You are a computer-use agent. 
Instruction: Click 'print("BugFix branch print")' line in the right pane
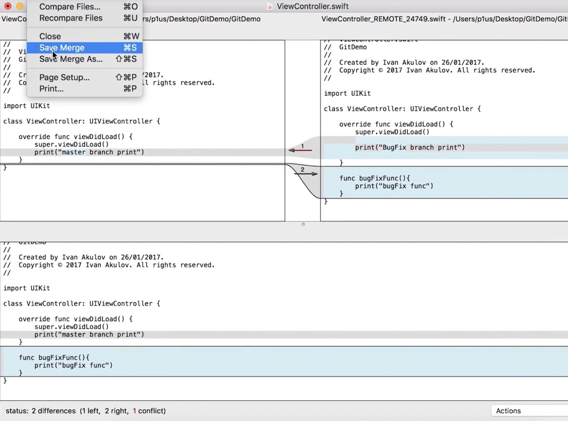[410, 147]
